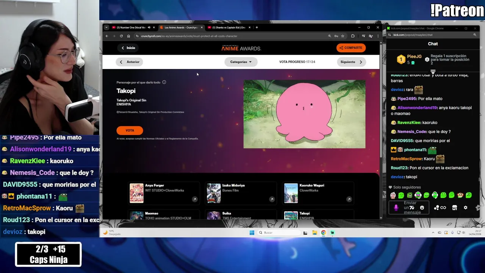
Task: Click username Alisonwonderland19 in Kick chat
Action: (417, 108)
